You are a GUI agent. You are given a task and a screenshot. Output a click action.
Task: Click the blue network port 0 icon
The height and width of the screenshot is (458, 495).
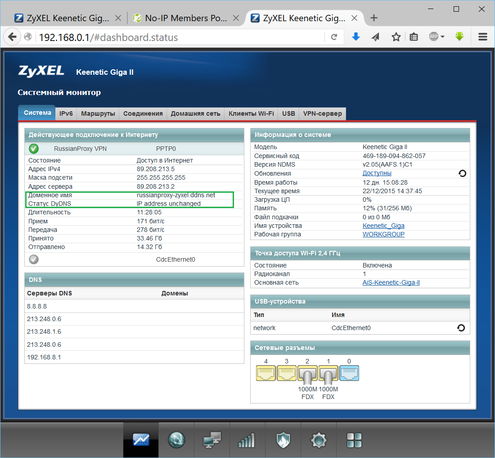(x=349, y=373)
